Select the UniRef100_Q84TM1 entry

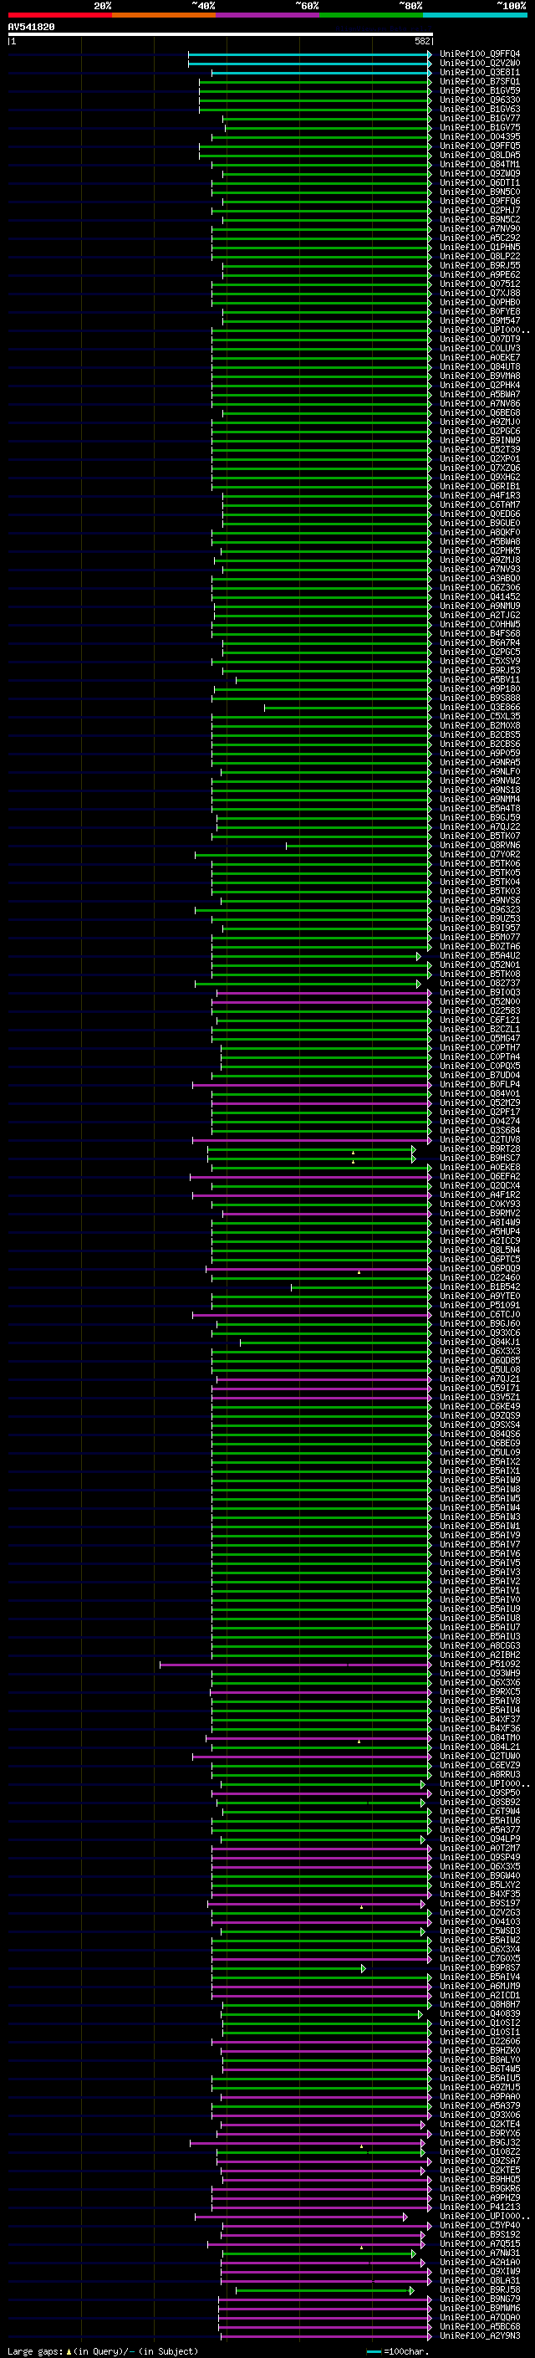pos(479,165)
